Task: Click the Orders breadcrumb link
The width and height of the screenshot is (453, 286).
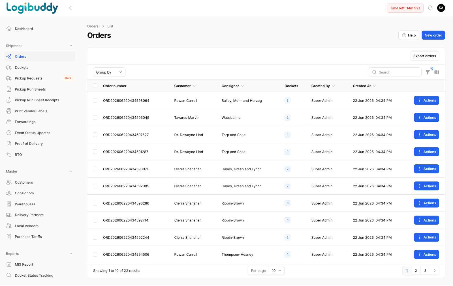Action: (x=93, y=26)
